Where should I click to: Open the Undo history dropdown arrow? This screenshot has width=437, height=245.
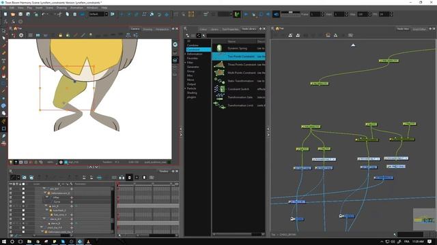[47, 14]
